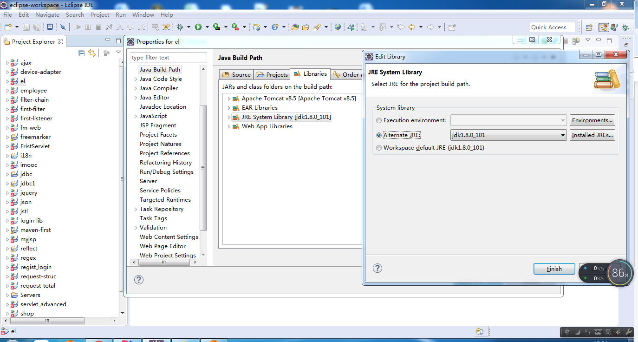Select the Execution environment radio button

pos(379,120)
